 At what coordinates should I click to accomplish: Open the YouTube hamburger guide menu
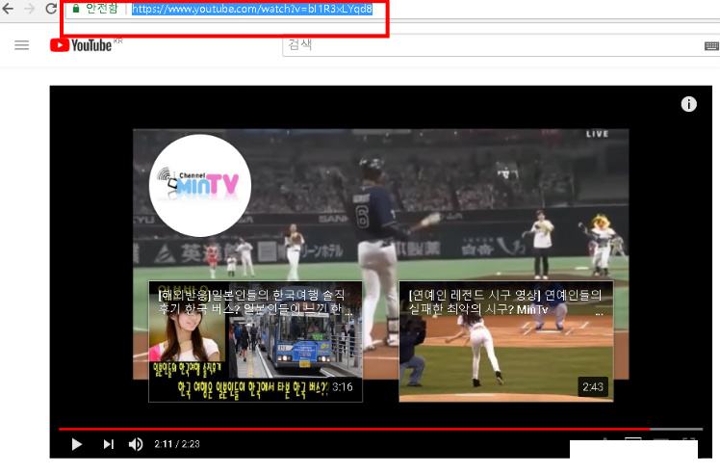coord(21,45)
